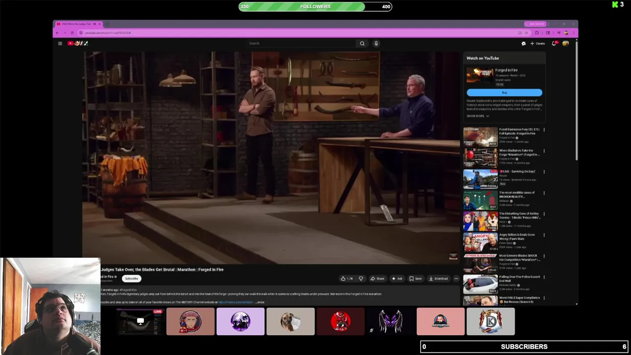The height and width of the screenshot is (355, 631).
Task: Click the green K icon in corner
Action: click(615, 4)
